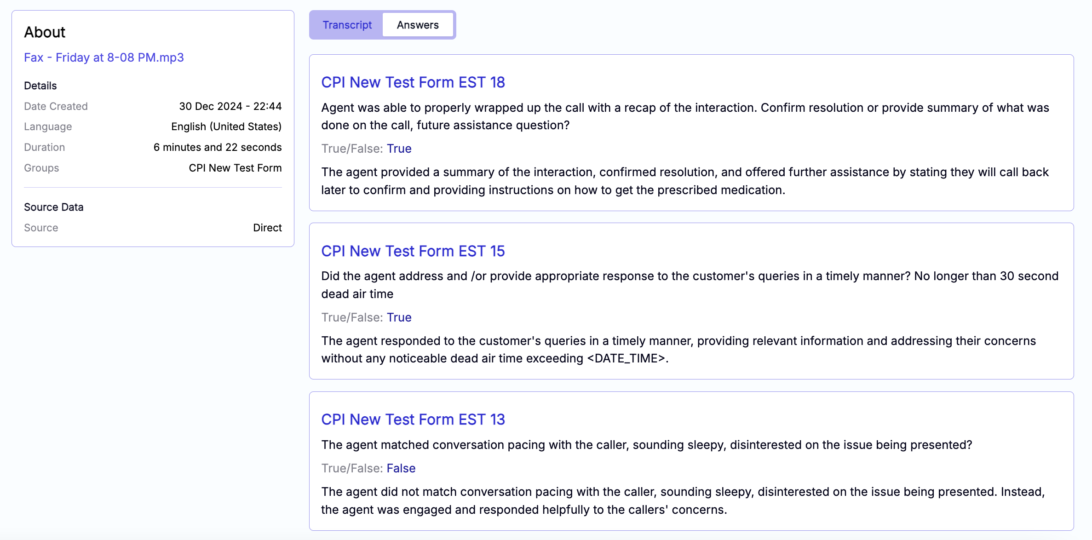Click the Details section label
This screenshot has height=540, width=1092.
coord(40,86)
